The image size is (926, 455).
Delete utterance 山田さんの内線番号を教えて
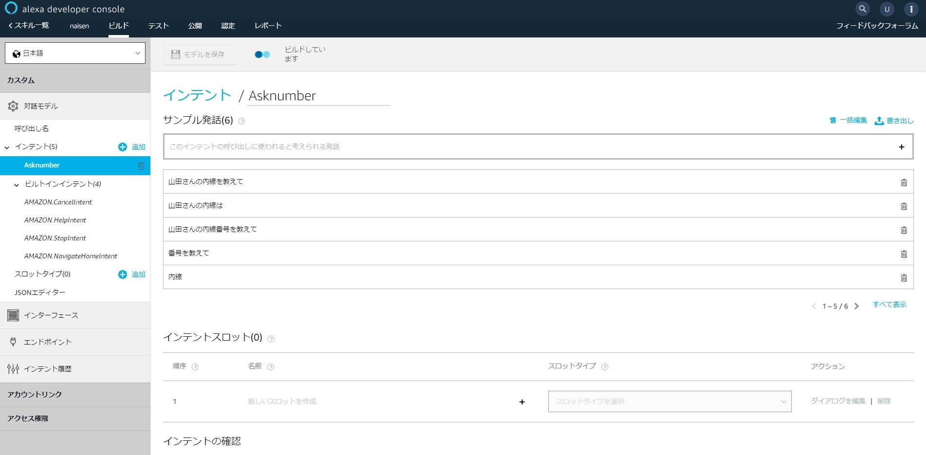(x=904, y=230)
